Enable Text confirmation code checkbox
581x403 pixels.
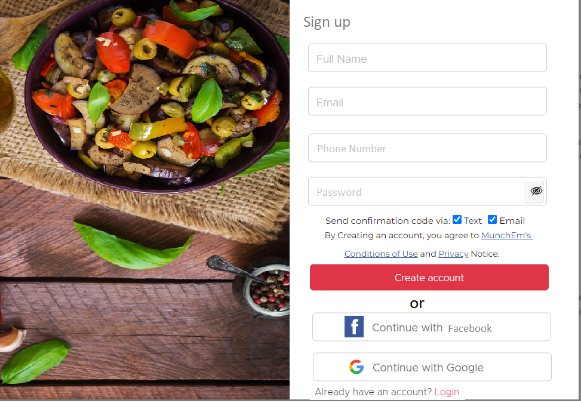(x=457, y=220)
